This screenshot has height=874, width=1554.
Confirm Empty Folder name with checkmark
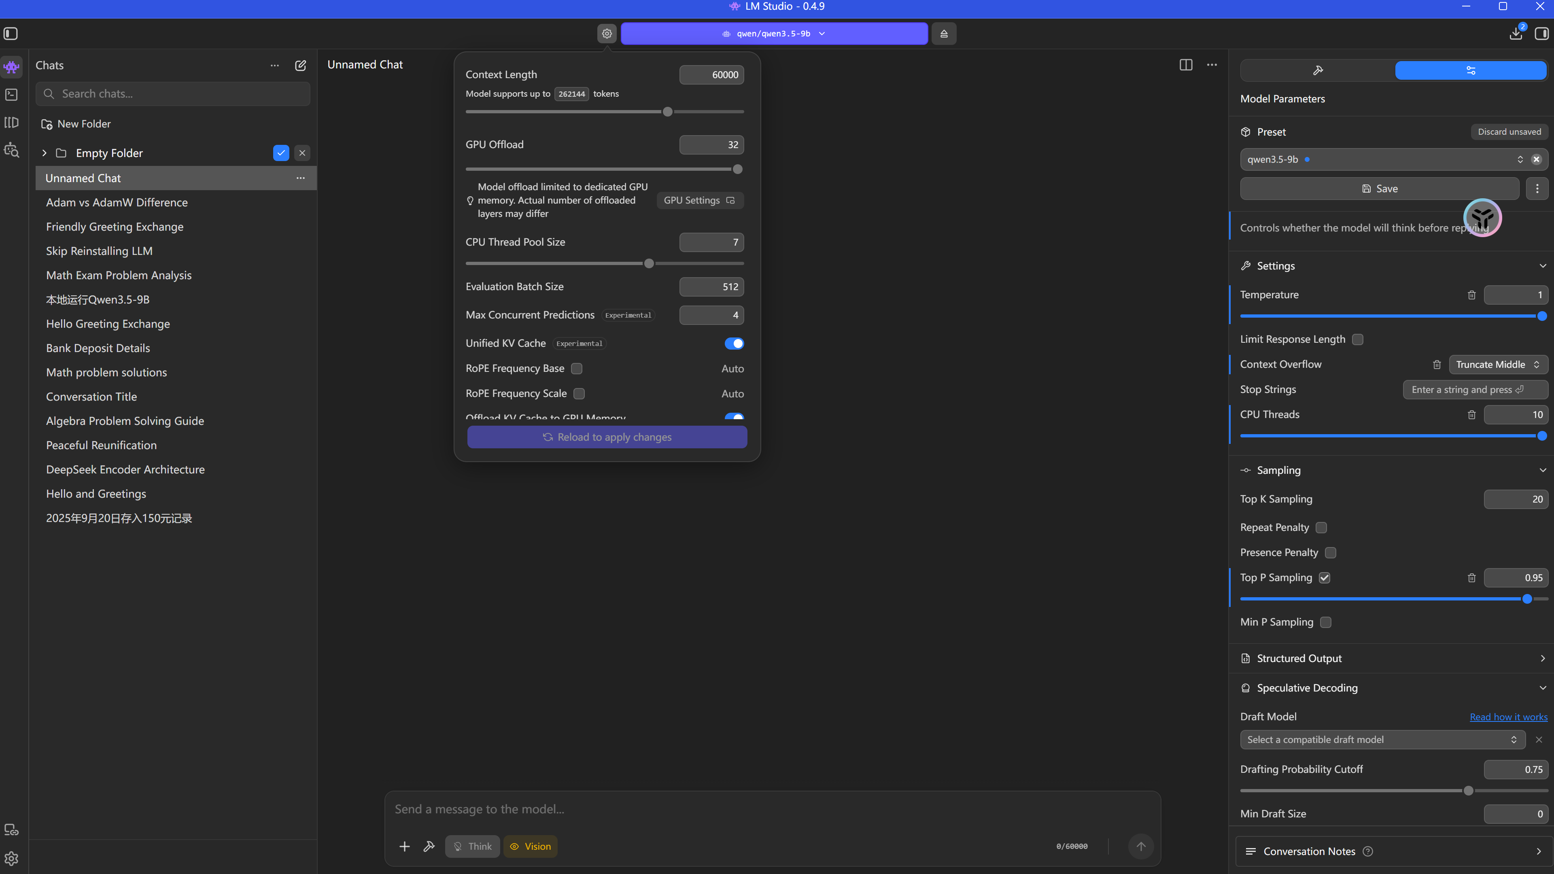coord(281,153)
